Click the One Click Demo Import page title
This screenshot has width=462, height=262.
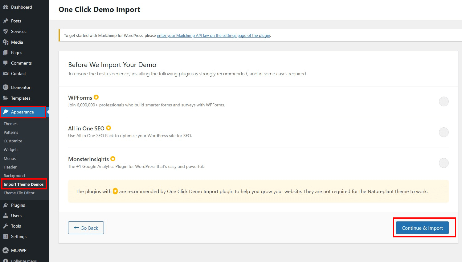(100, 10)
